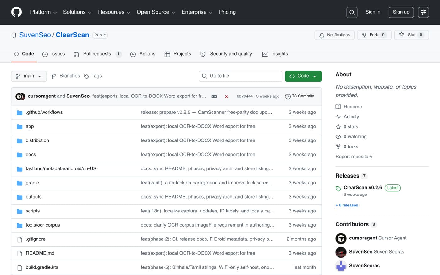440x275 pixels.
Task: Click the SuvenSeo contributor avatar
Action: click(341, 252)
